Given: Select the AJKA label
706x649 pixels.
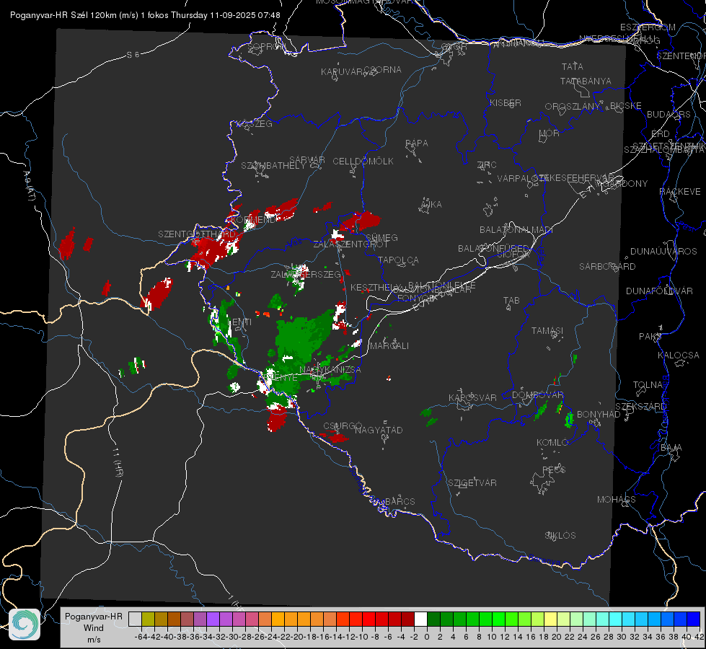Looking at the screenshot, I should click(x=431, y=205).
